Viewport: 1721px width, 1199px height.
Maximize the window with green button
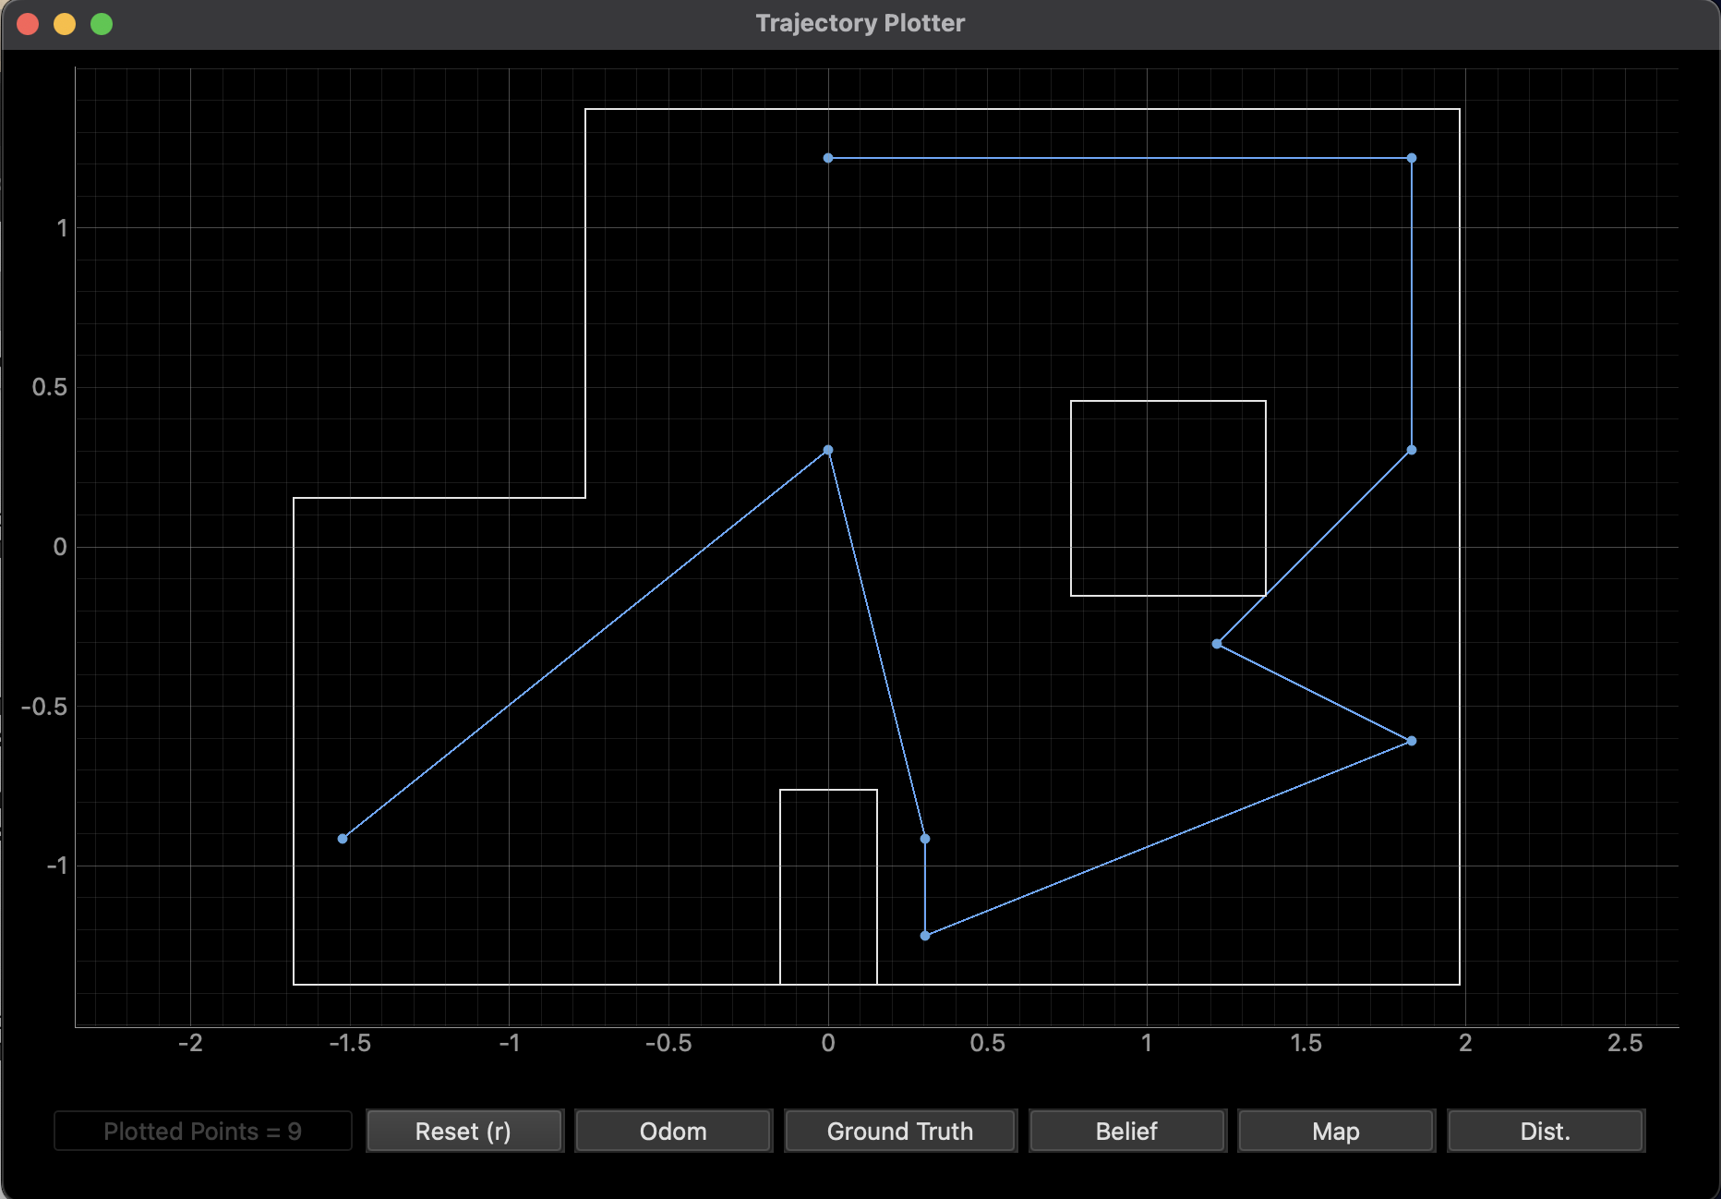click(x=102, y=24)
